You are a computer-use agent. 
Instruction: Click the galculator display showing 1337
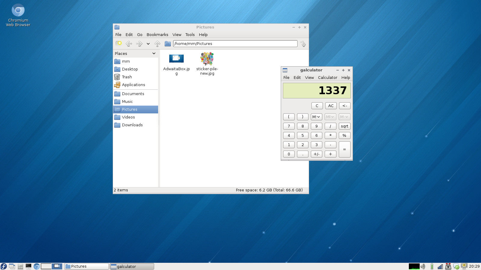(x=317, y=91)
